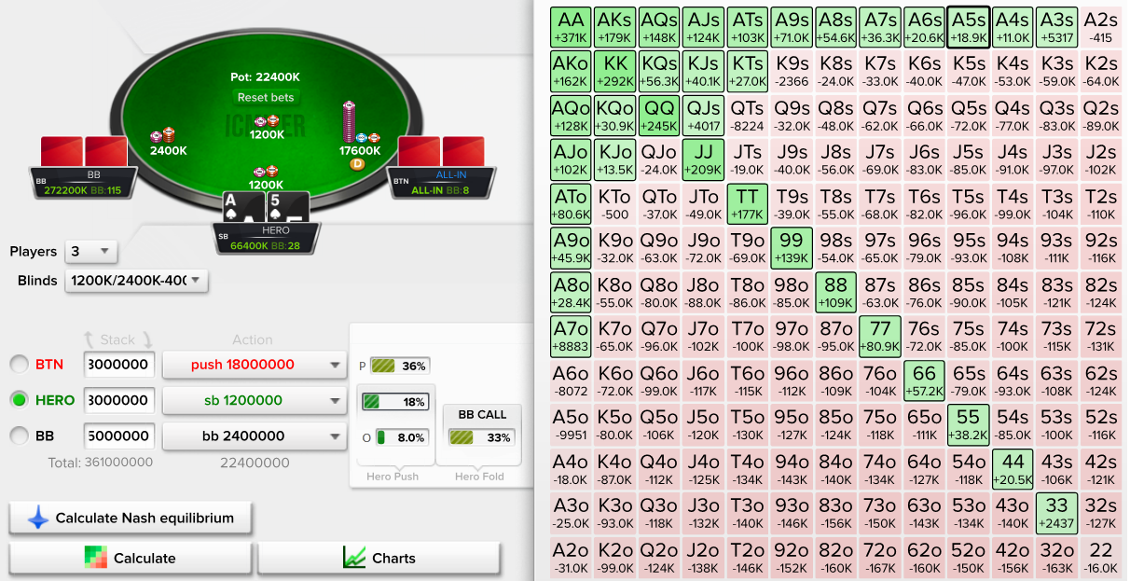Open the Players count dropdown
The height and width of the screenshot is (581, 1130).
[x=90, y=252]
